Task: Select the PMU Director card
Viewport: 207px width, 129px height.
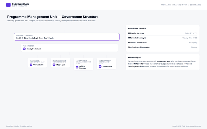Action: click(x=69, y=48)
